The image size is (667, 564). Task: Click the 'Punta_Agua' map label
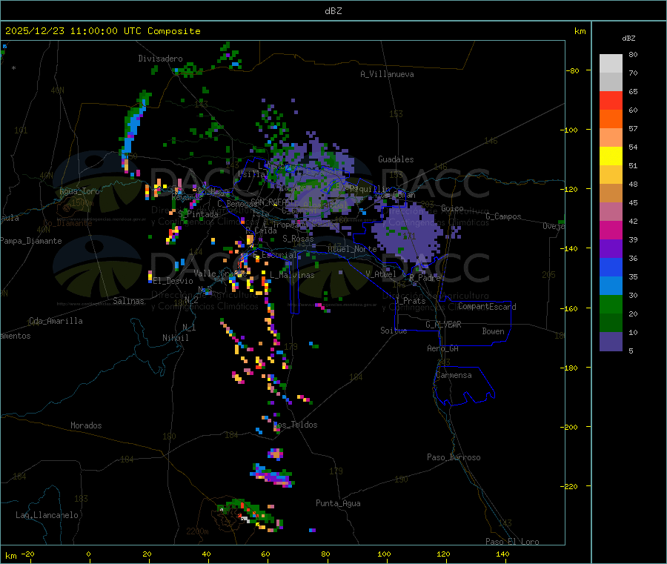coord(338,503)
